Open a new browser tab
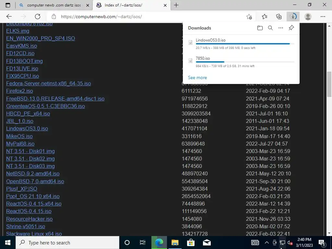This screenshot has width=332, height=249. pyautogui.click(x=176, y=5)
